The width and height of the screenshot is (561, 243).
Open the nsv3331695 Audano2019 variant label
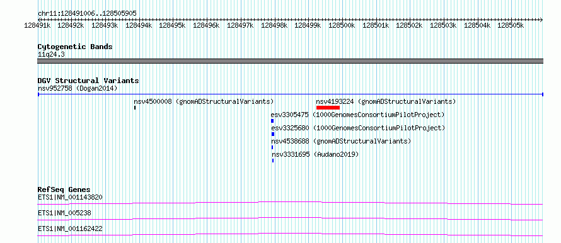click(315, 154)
